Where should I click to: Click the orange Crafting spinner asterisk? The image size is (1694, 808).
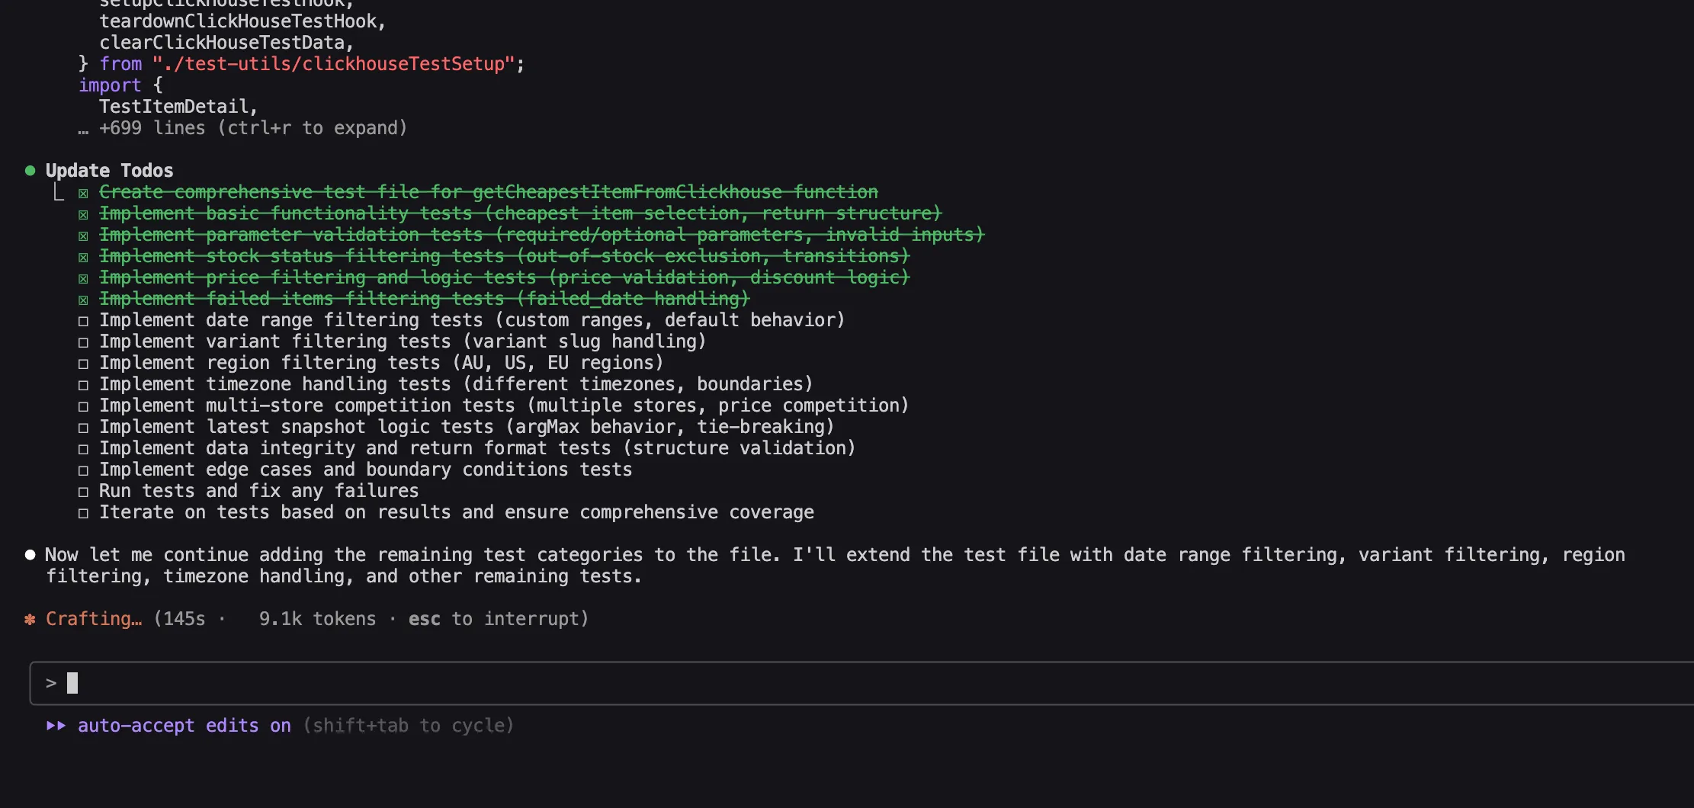click(30, 619)
